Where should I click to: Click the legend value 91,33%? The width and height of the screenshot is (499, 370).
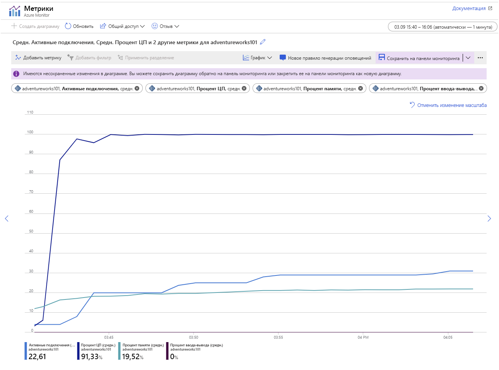pyautogui.click(x=92, y=356)
